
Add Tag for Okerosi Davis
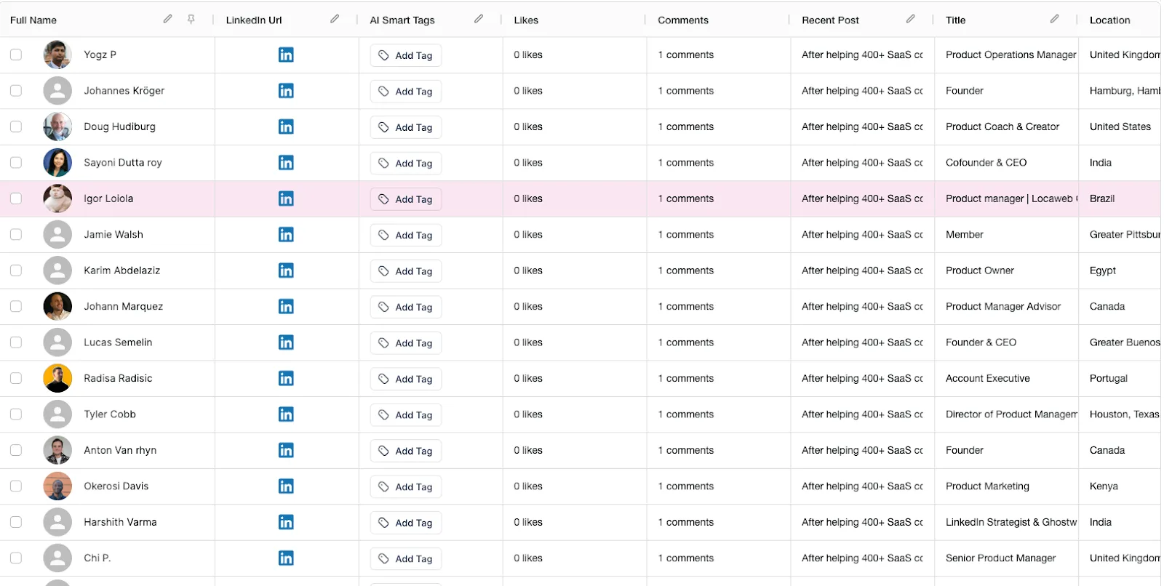(406, 487)
